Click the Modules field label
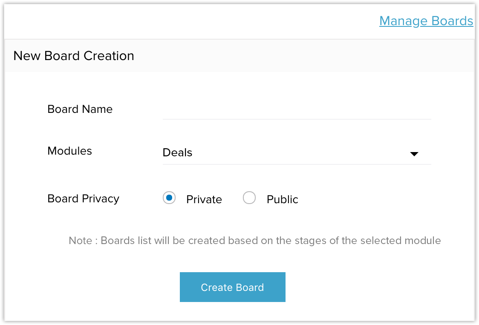The width and height of the screenshot is (479, 325). [69, 151]
